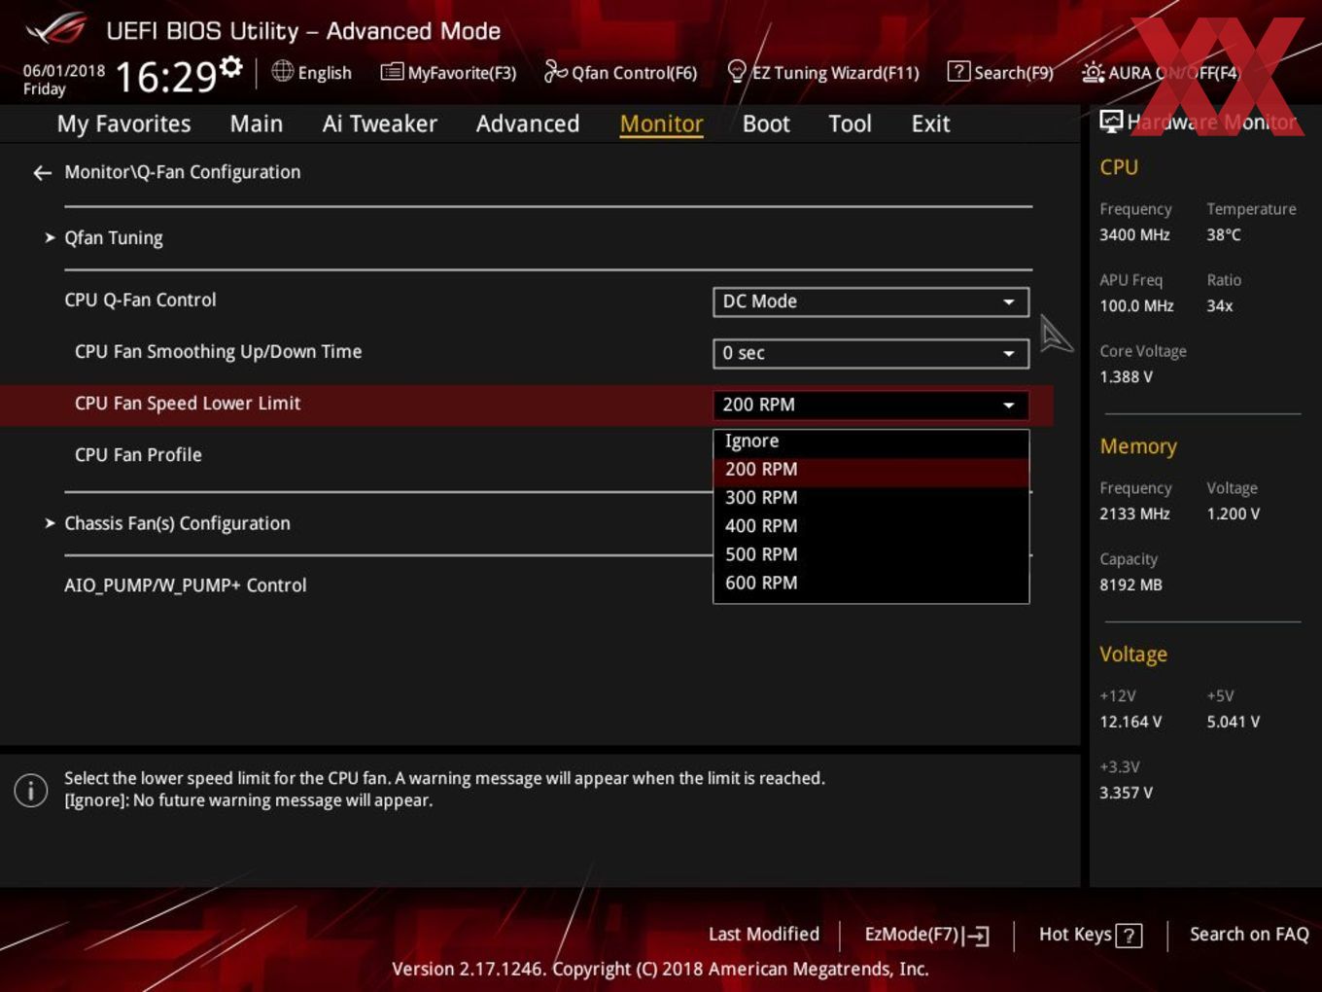Click CPU frequency 3400 MHz value
1322x992 pixels.
point(1134,235)
